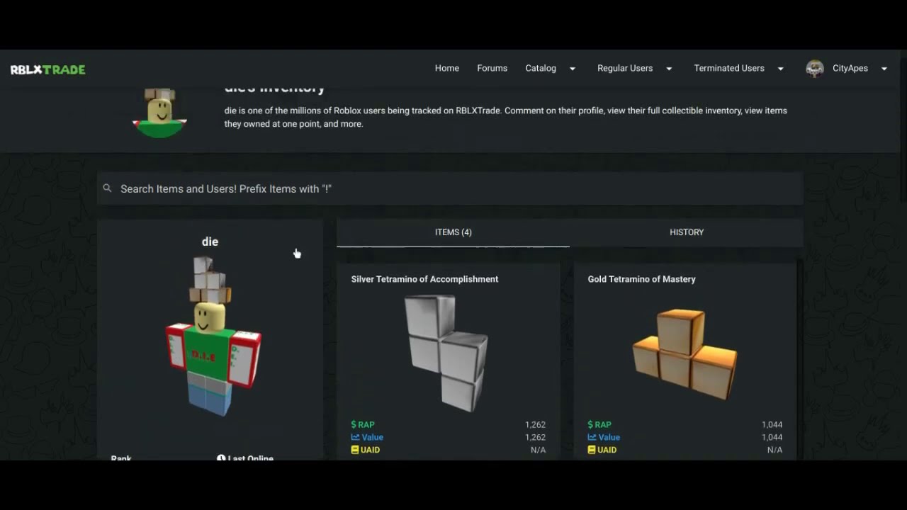Click the Gold Tetramino UAID N/A value

tap(774, 450)
